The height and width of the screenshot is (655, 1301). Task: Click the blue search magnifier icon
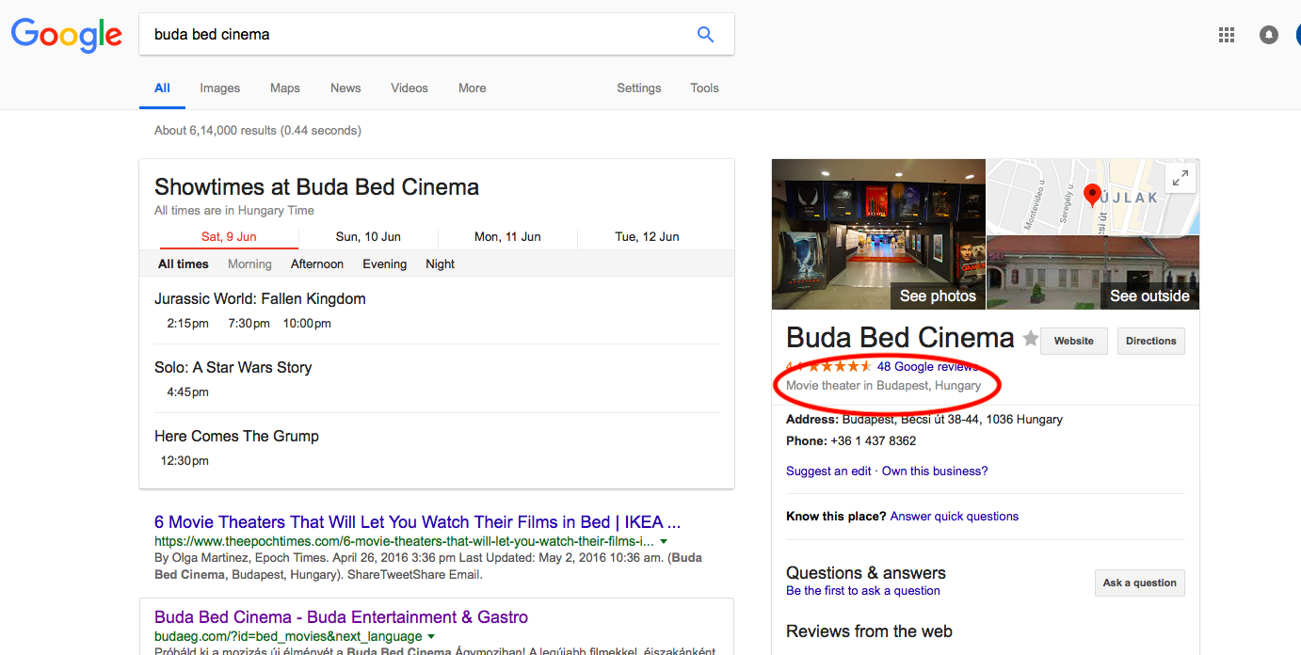(705, 35)
